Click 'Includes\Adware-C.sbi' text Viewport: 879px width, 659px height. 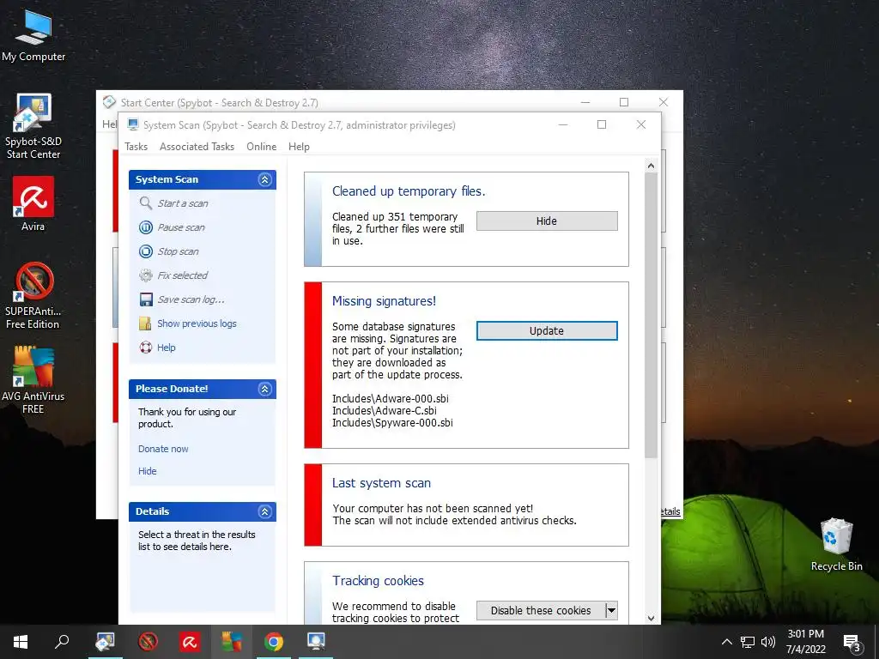click(x=384, y=411)
